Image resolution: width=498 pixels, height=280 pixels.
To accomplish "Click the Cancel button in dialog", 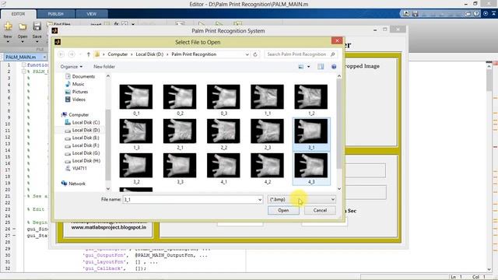I will tap(320, 210).
